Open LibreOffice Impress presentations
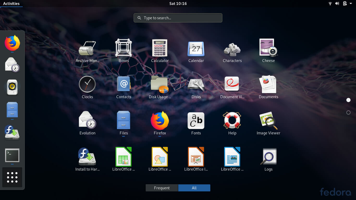 click(196, 157)
